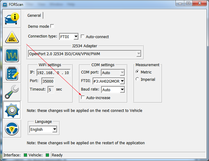Open the wrench service functions section
This screenshot has height=161, width=209.
(x=12, y=92)
